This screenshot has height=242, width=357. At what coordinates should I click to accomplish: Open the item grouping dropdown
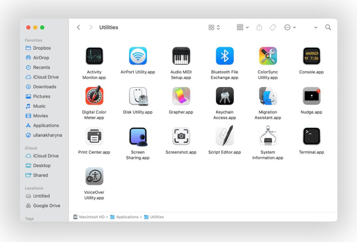pos(242,27)
